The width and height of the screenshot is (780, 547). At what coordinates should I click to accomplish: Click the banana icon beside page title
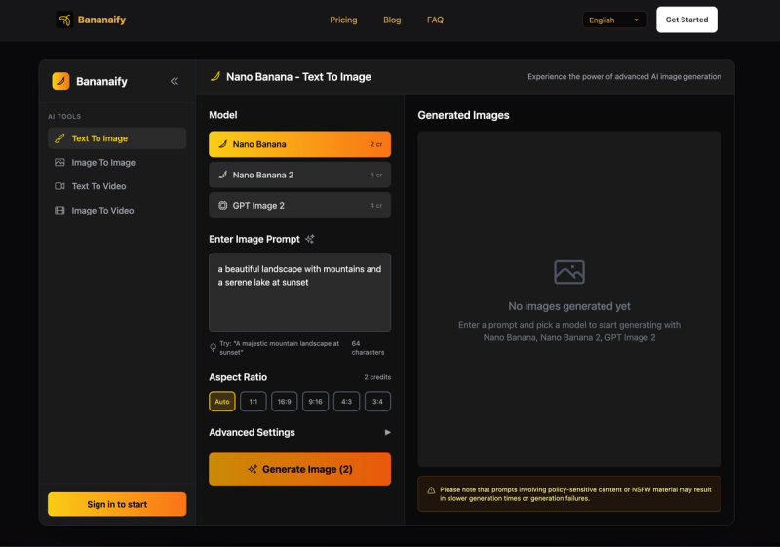click(x=214, y=77)
